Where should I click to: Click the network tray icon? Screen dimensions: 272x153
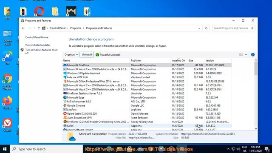click(233, 149)
